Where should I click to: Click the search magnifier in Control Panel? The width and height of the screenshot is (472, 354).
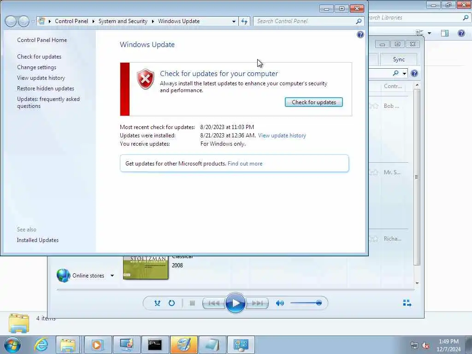click(x=359, y=21)
